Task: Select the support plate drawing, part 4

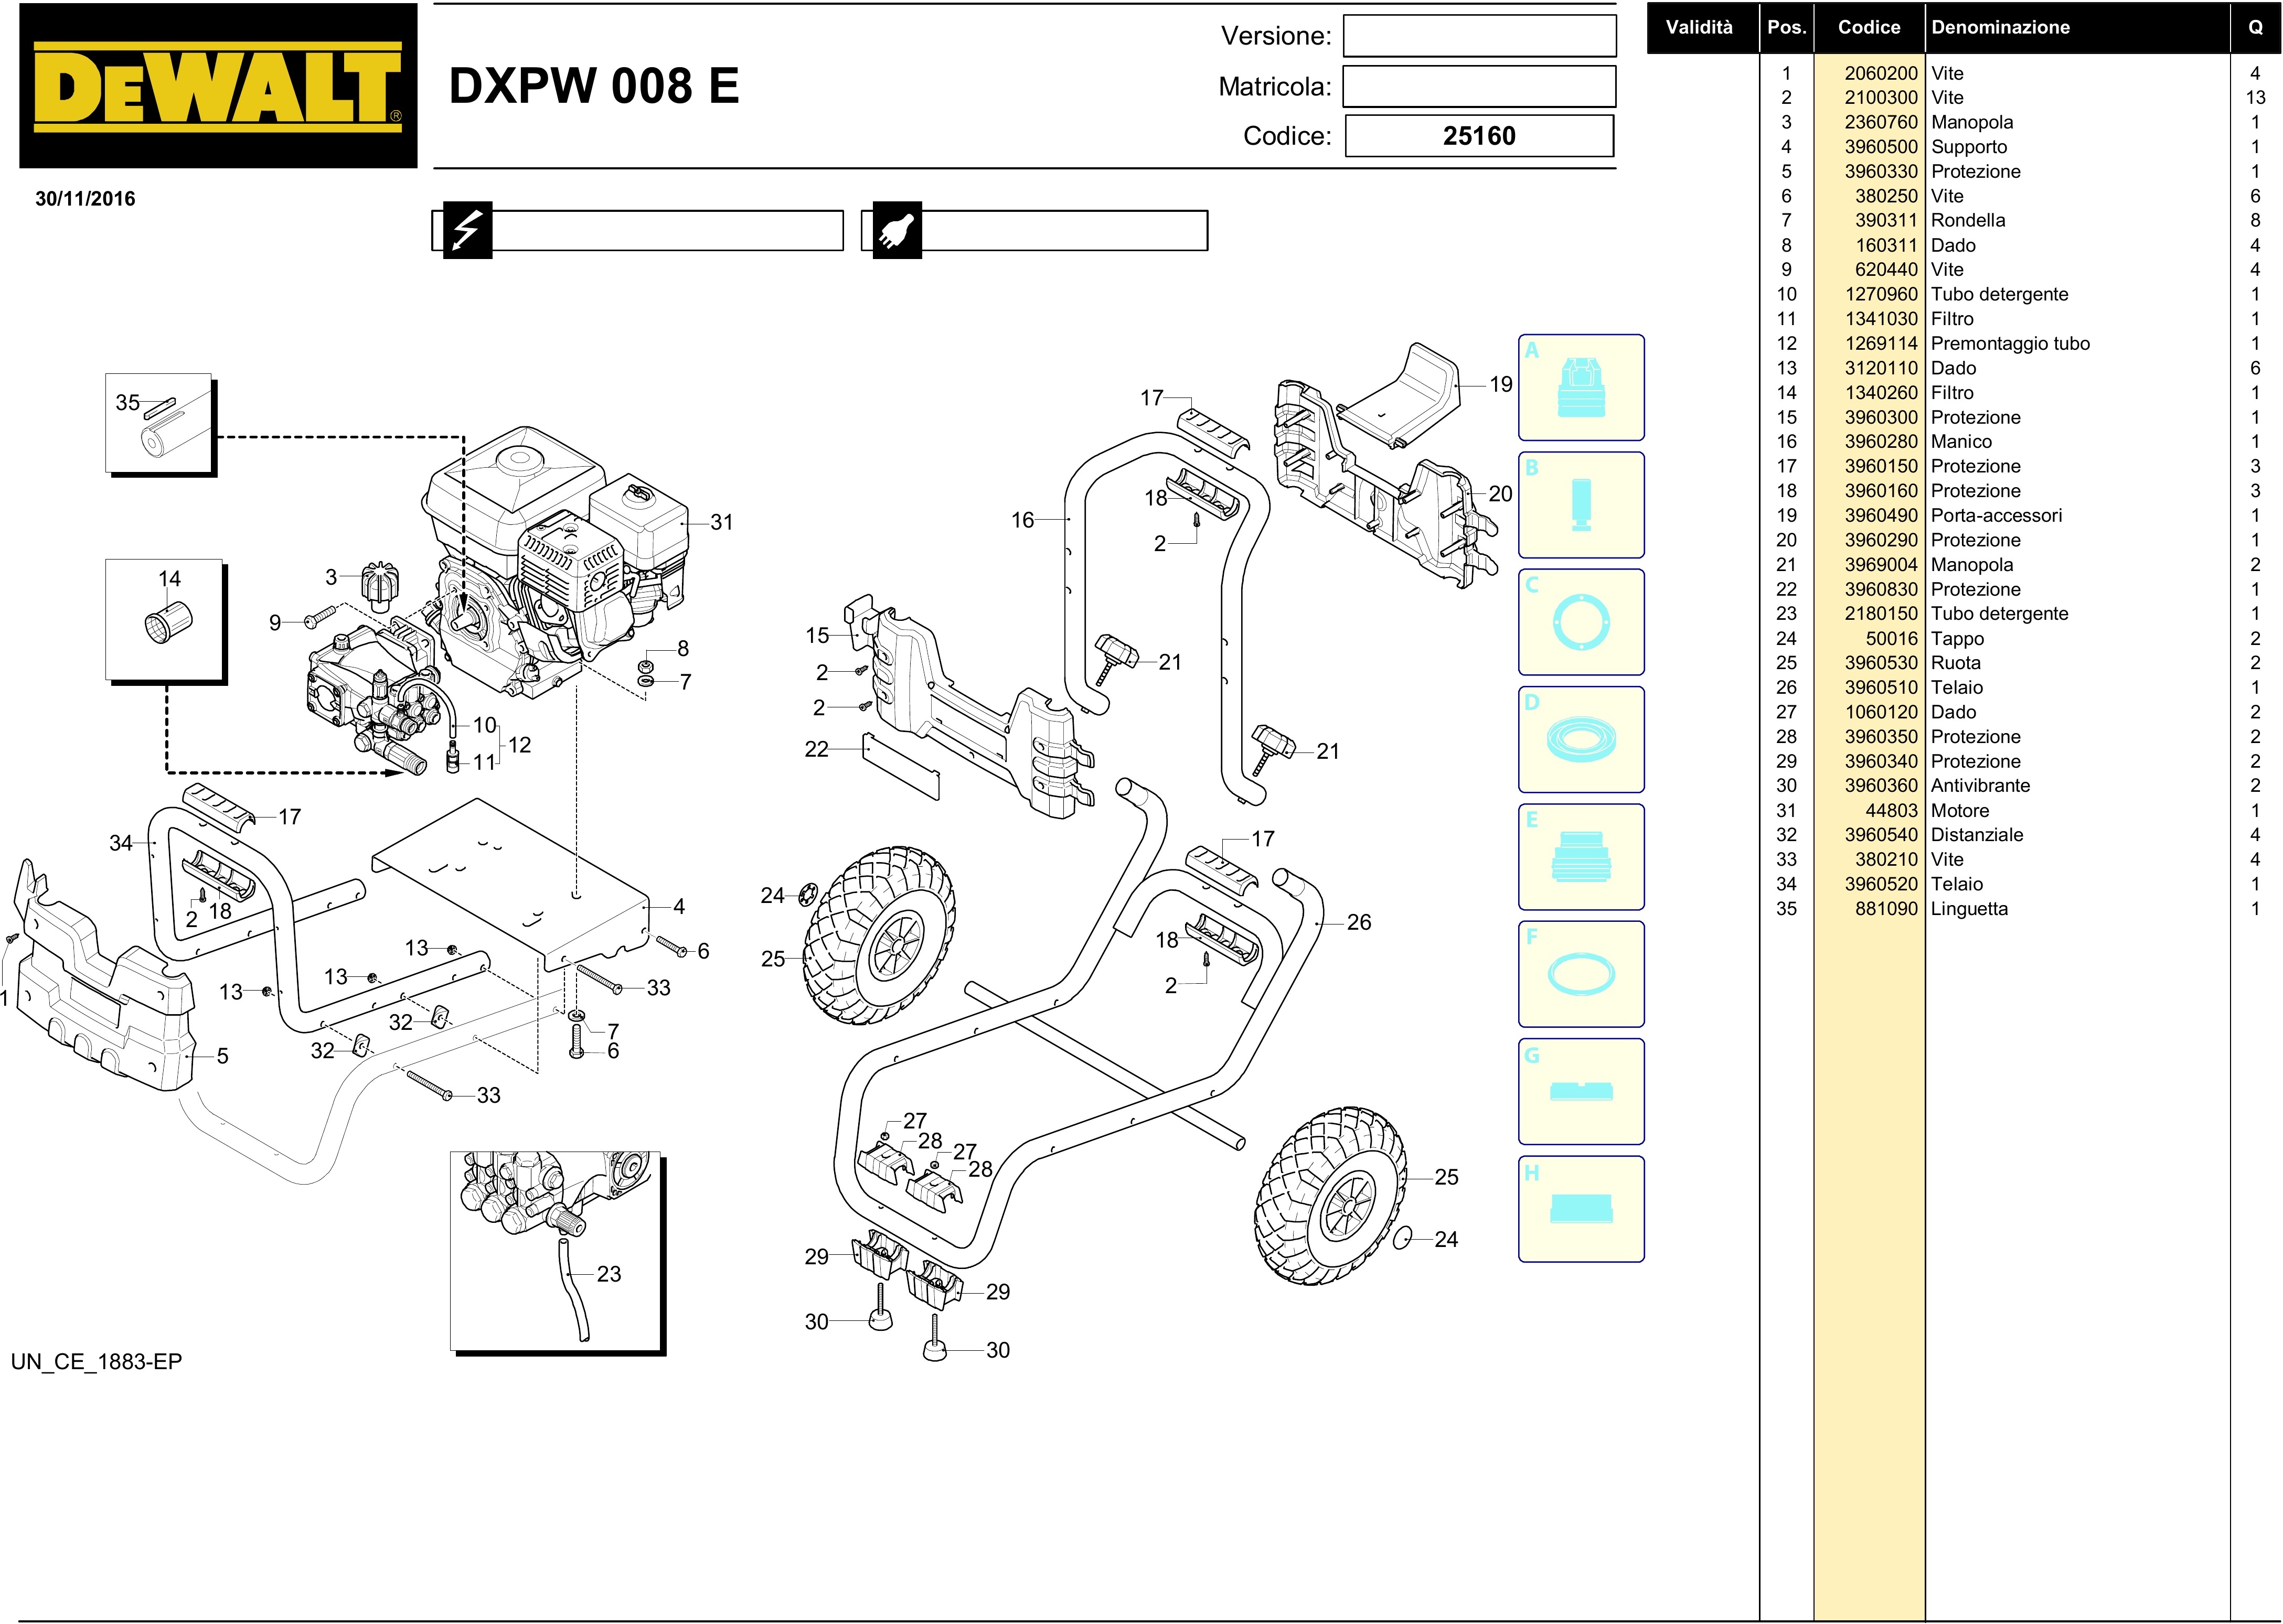Action: [510, 885]
